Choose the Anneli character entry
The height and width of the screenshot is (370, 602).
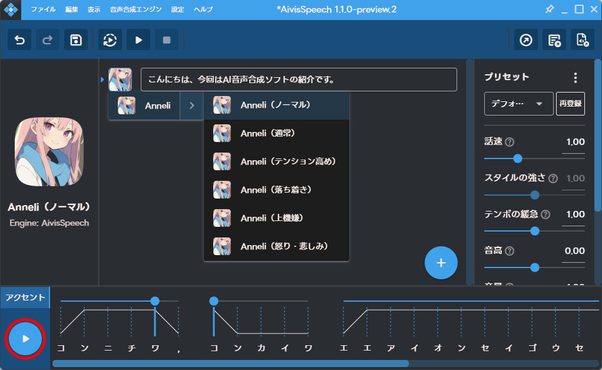(144, 105)
